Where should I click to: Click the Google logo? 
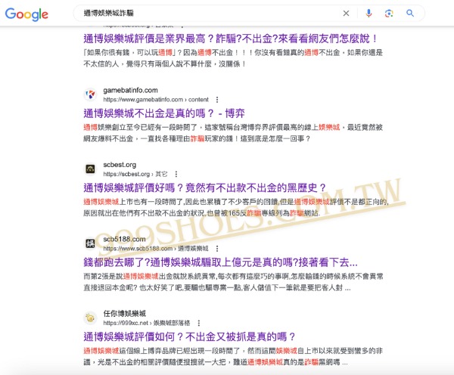[x=26, y=14]
